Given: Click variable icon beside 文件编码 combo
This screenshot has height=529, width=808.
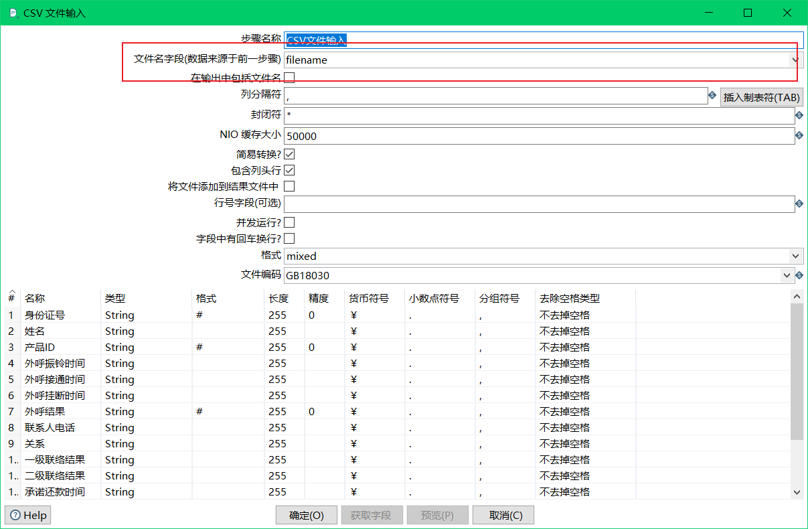Looking at the screenshot, I should [x=799, y=275].
